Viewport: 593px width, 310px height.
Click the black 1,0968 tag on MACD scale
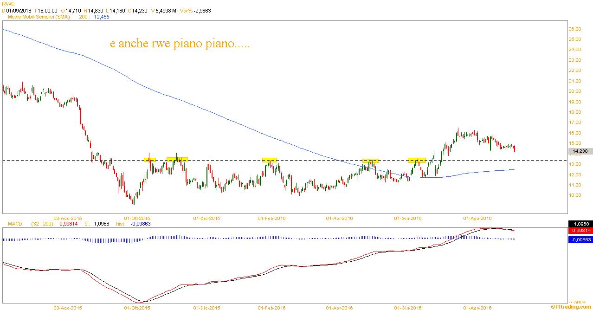point(580,224)
